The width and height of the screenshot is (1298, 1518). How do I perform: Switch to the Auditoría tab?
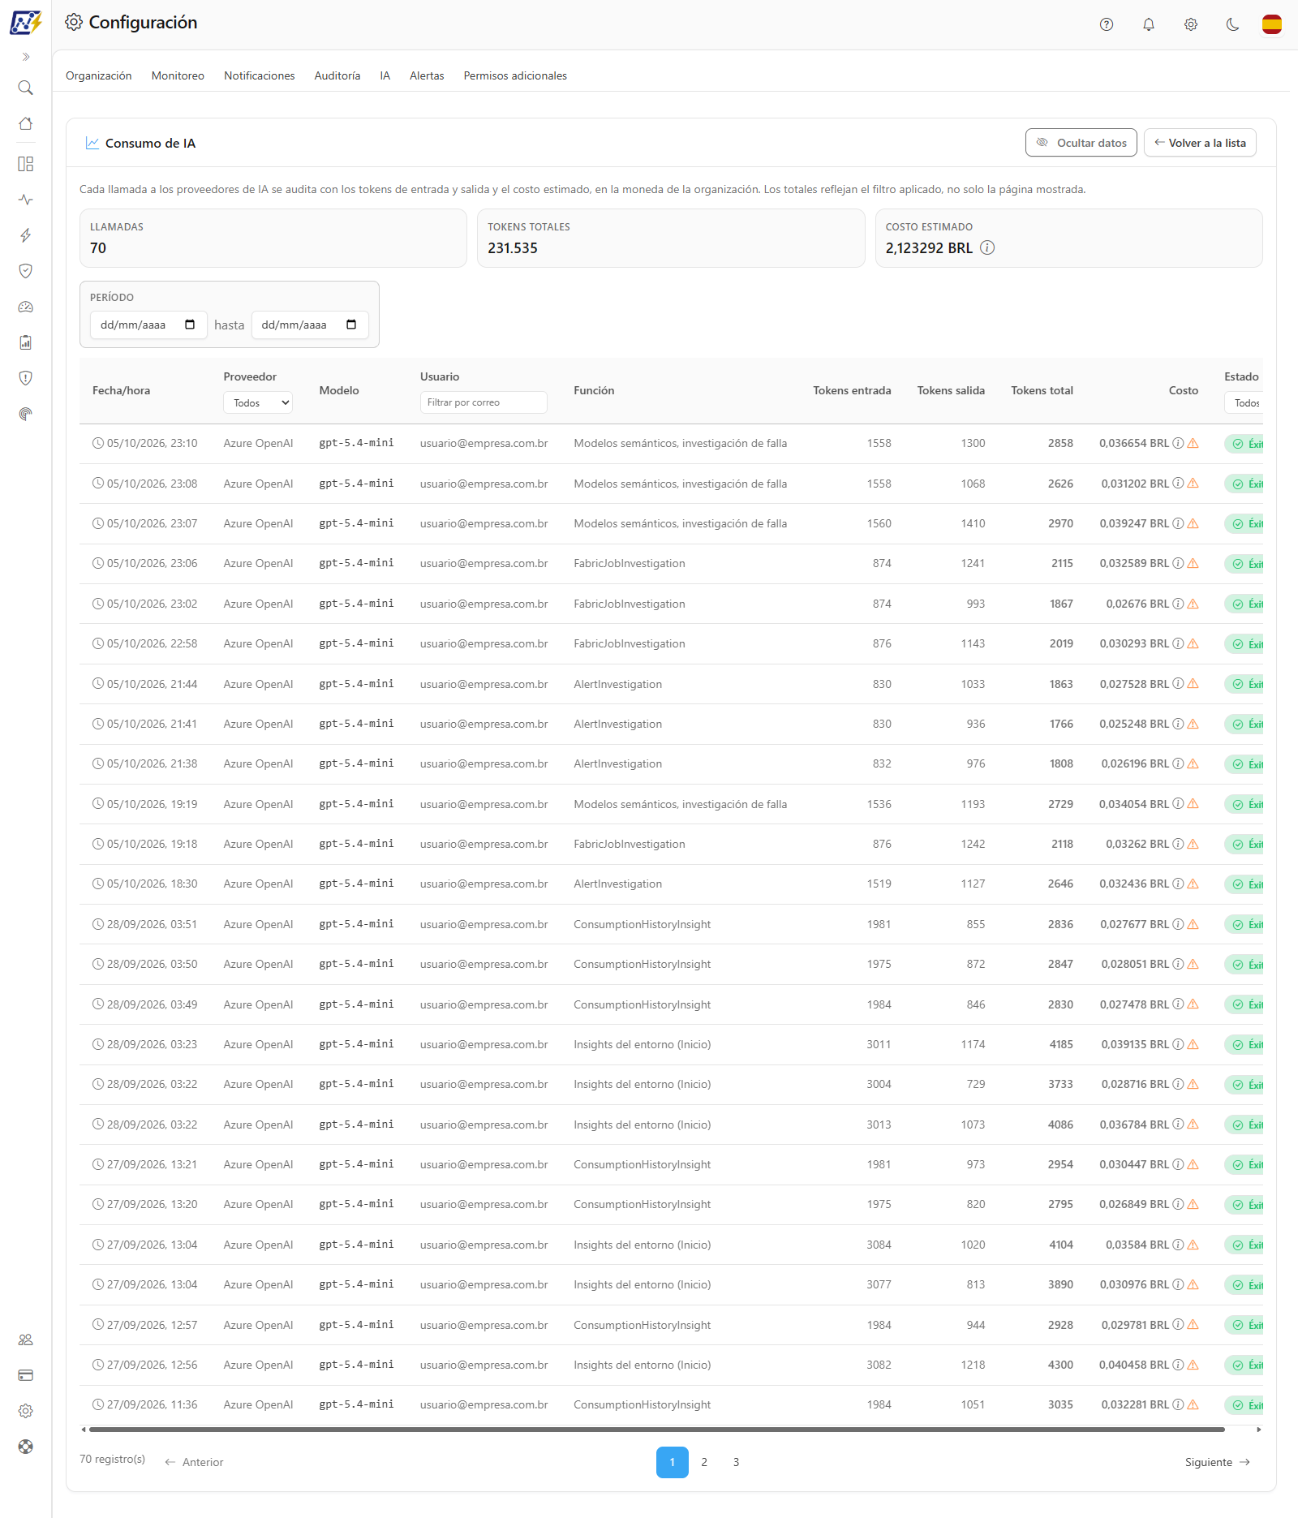337,75
